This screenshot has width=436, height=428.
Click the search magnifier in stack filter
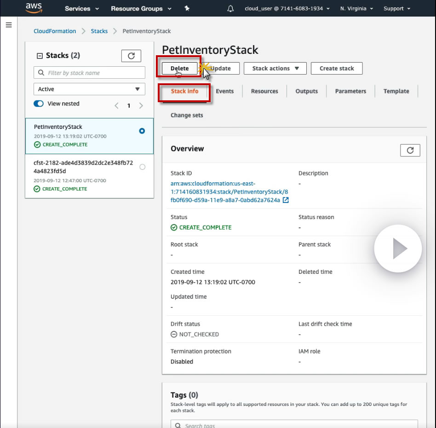click(41, 73)
